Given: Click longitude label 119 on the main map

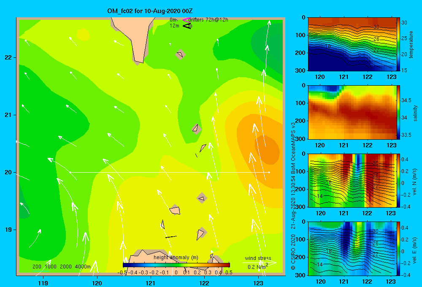Looking at the screenshot, I should pyautogui.click(x=43, y=283).
